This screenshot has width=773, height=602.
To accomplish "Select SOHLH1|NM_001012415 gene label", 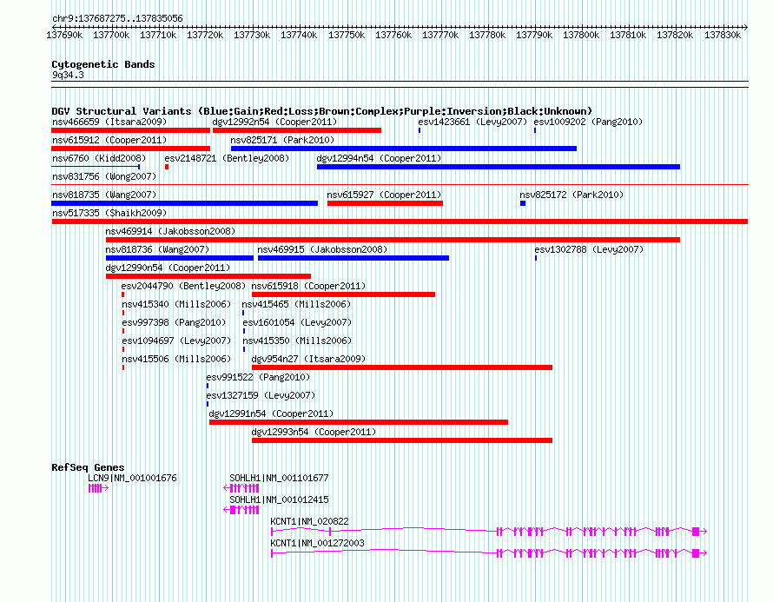I will [x=279, y=499].
